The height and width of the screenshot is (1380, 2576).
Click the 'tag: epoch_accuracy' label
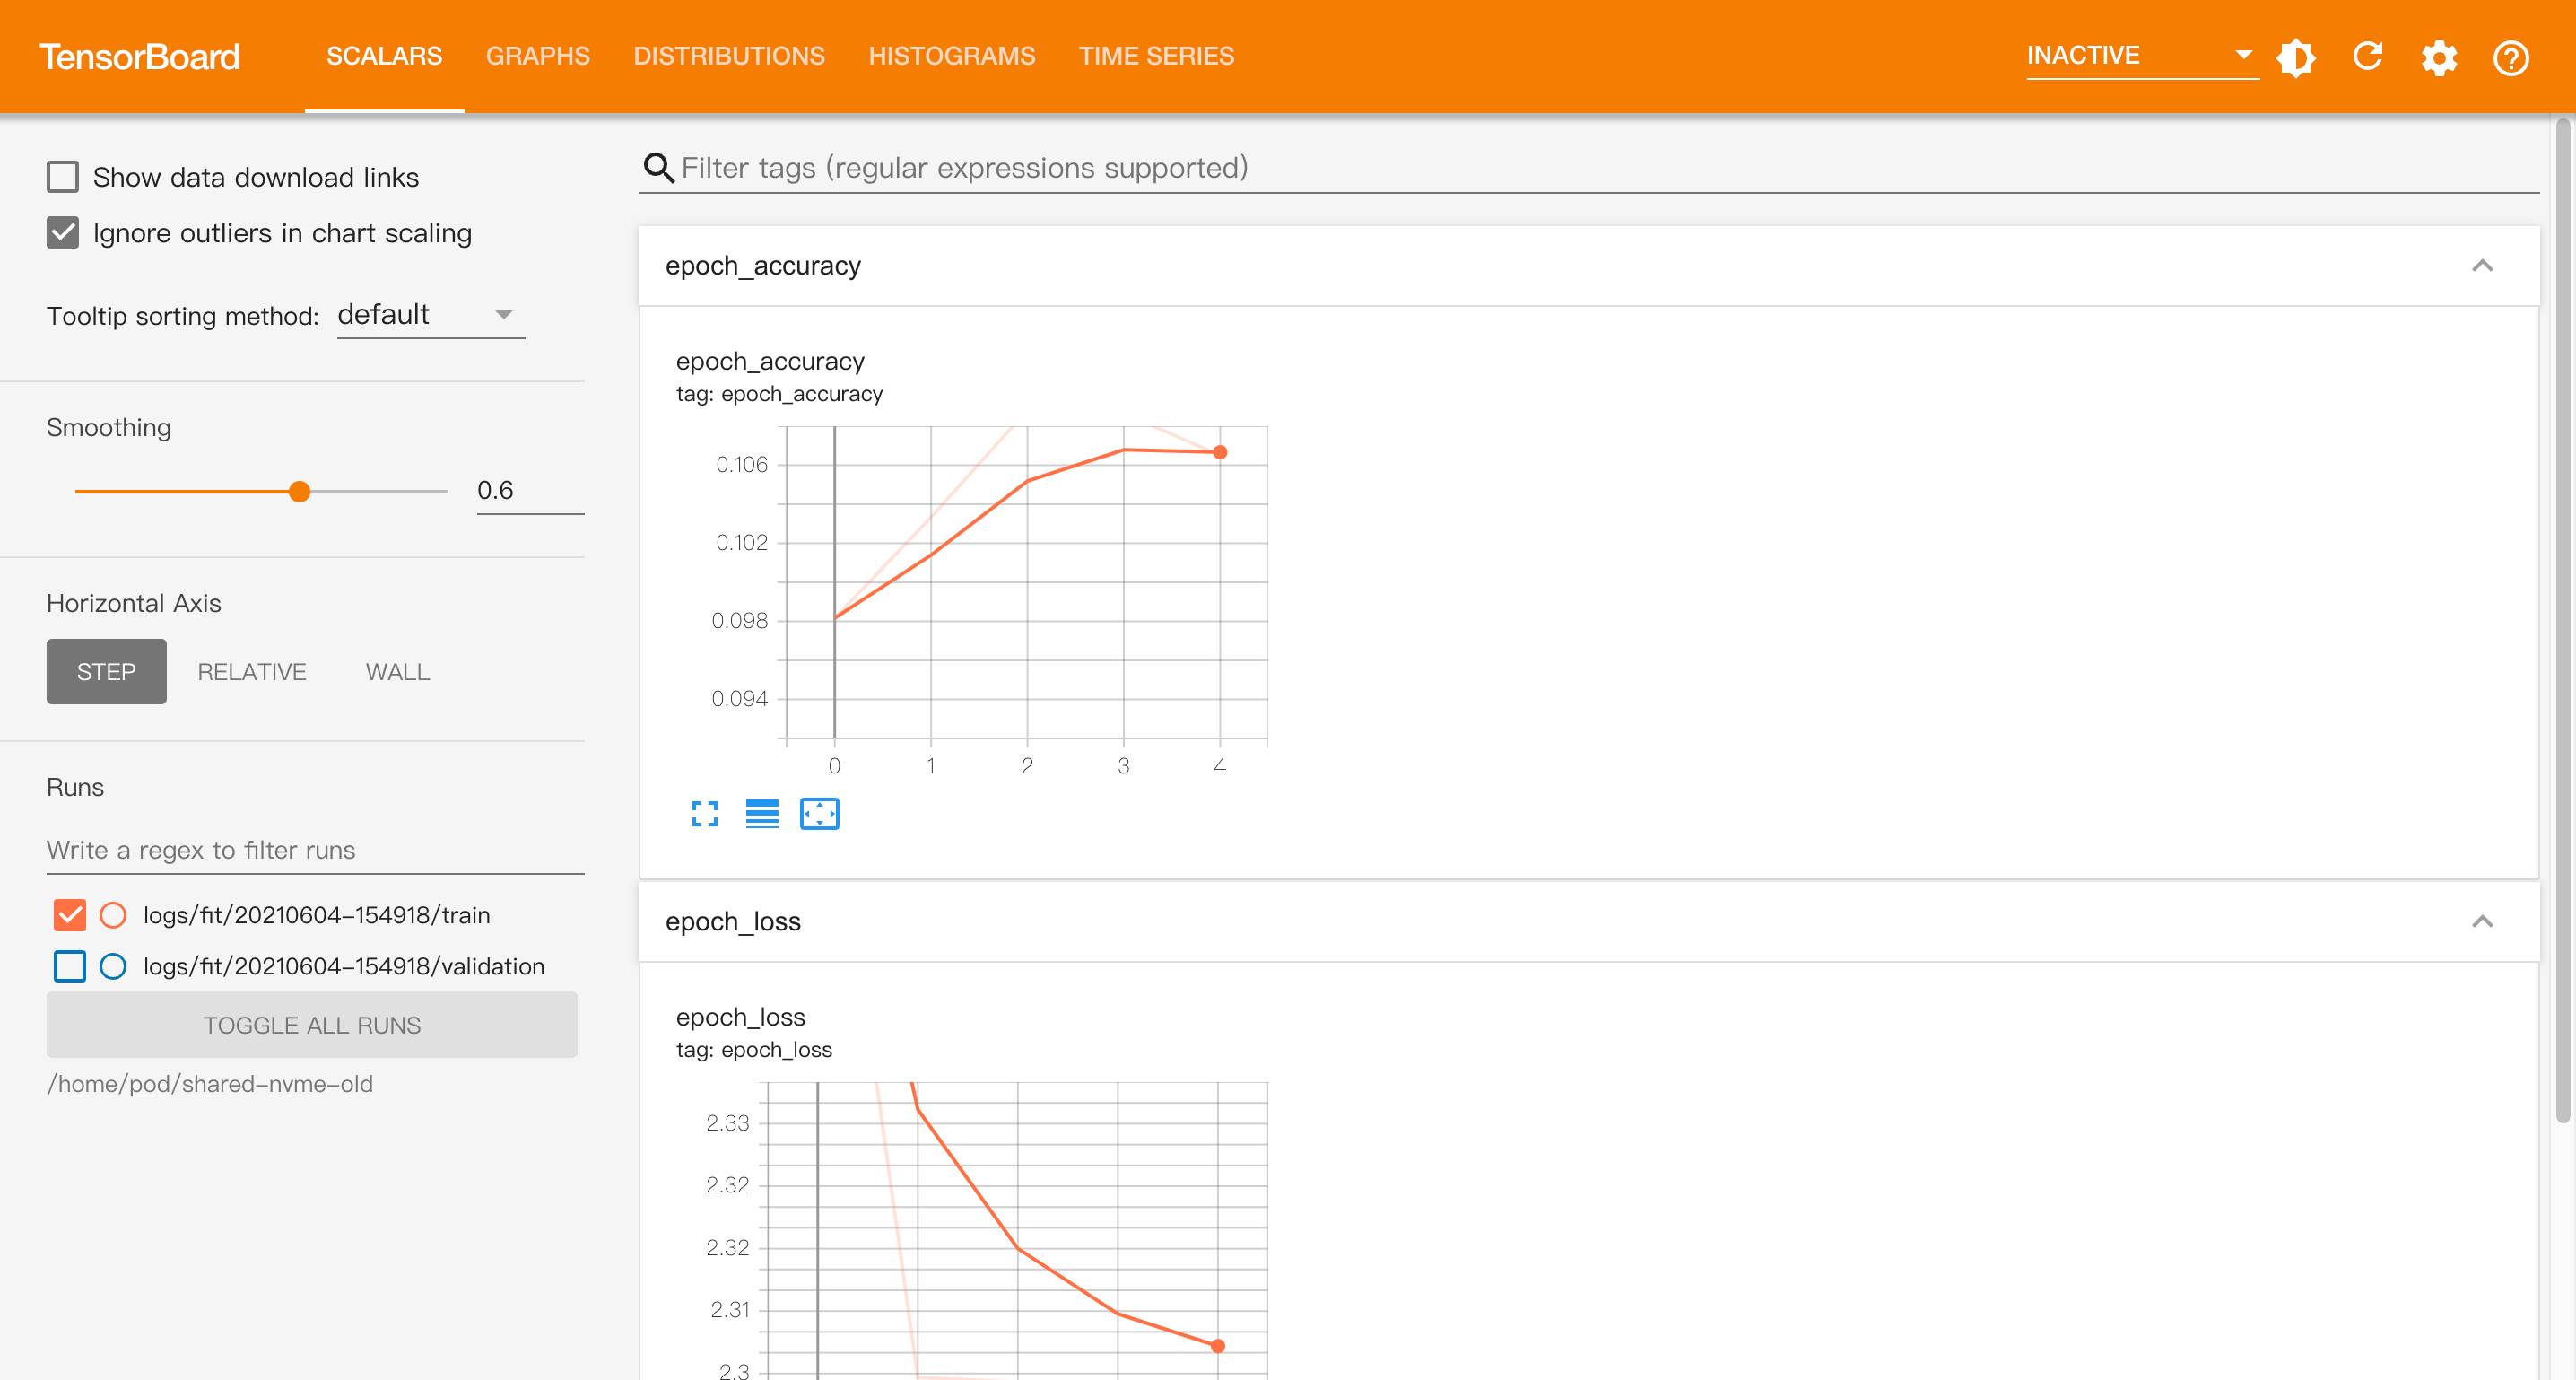coord(779,394)
